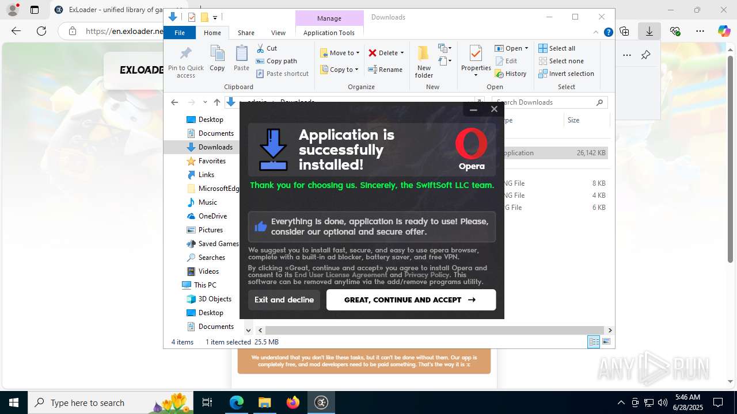Open Edge Copilot icon
This screenshot has height=414, width=737.
pyautogui.click(x=724, y=31)
